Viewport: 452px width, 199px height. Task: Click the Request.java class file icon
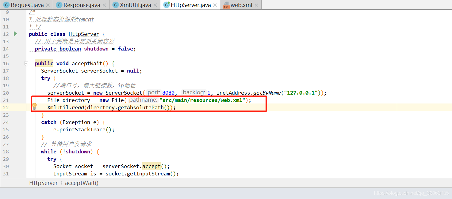(6, 5)
